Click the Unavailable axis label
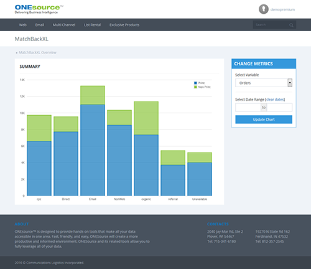 (x=200, y=199)
